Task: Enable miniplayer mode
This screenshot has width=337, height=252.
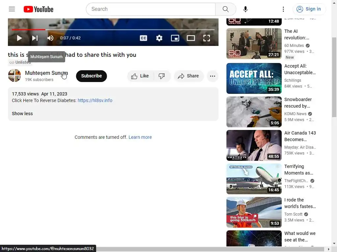Action: pos(175,38)
